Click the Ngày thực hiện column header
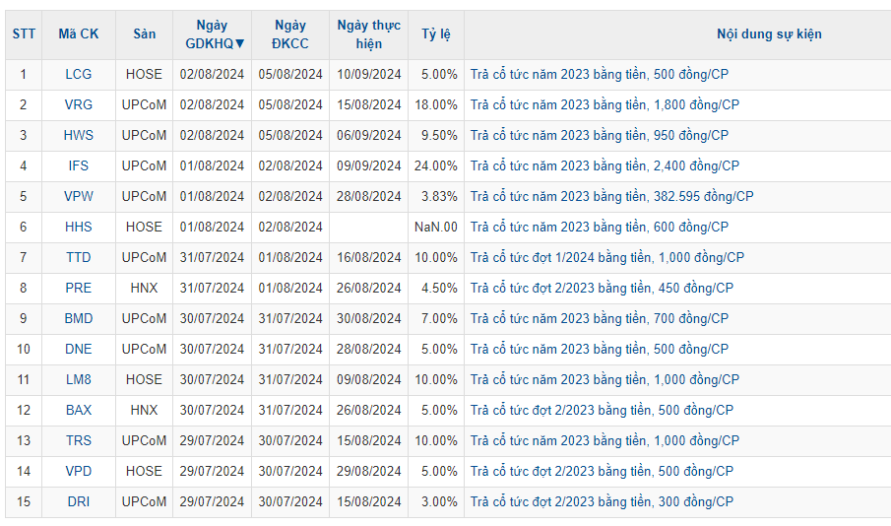891x526 pixels. (368, 34)
